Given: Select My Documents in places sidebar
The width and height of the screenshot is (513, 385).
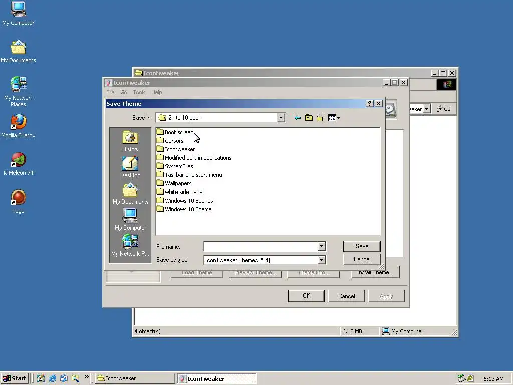Looking at the screenshot, I should tap(130, 194).
